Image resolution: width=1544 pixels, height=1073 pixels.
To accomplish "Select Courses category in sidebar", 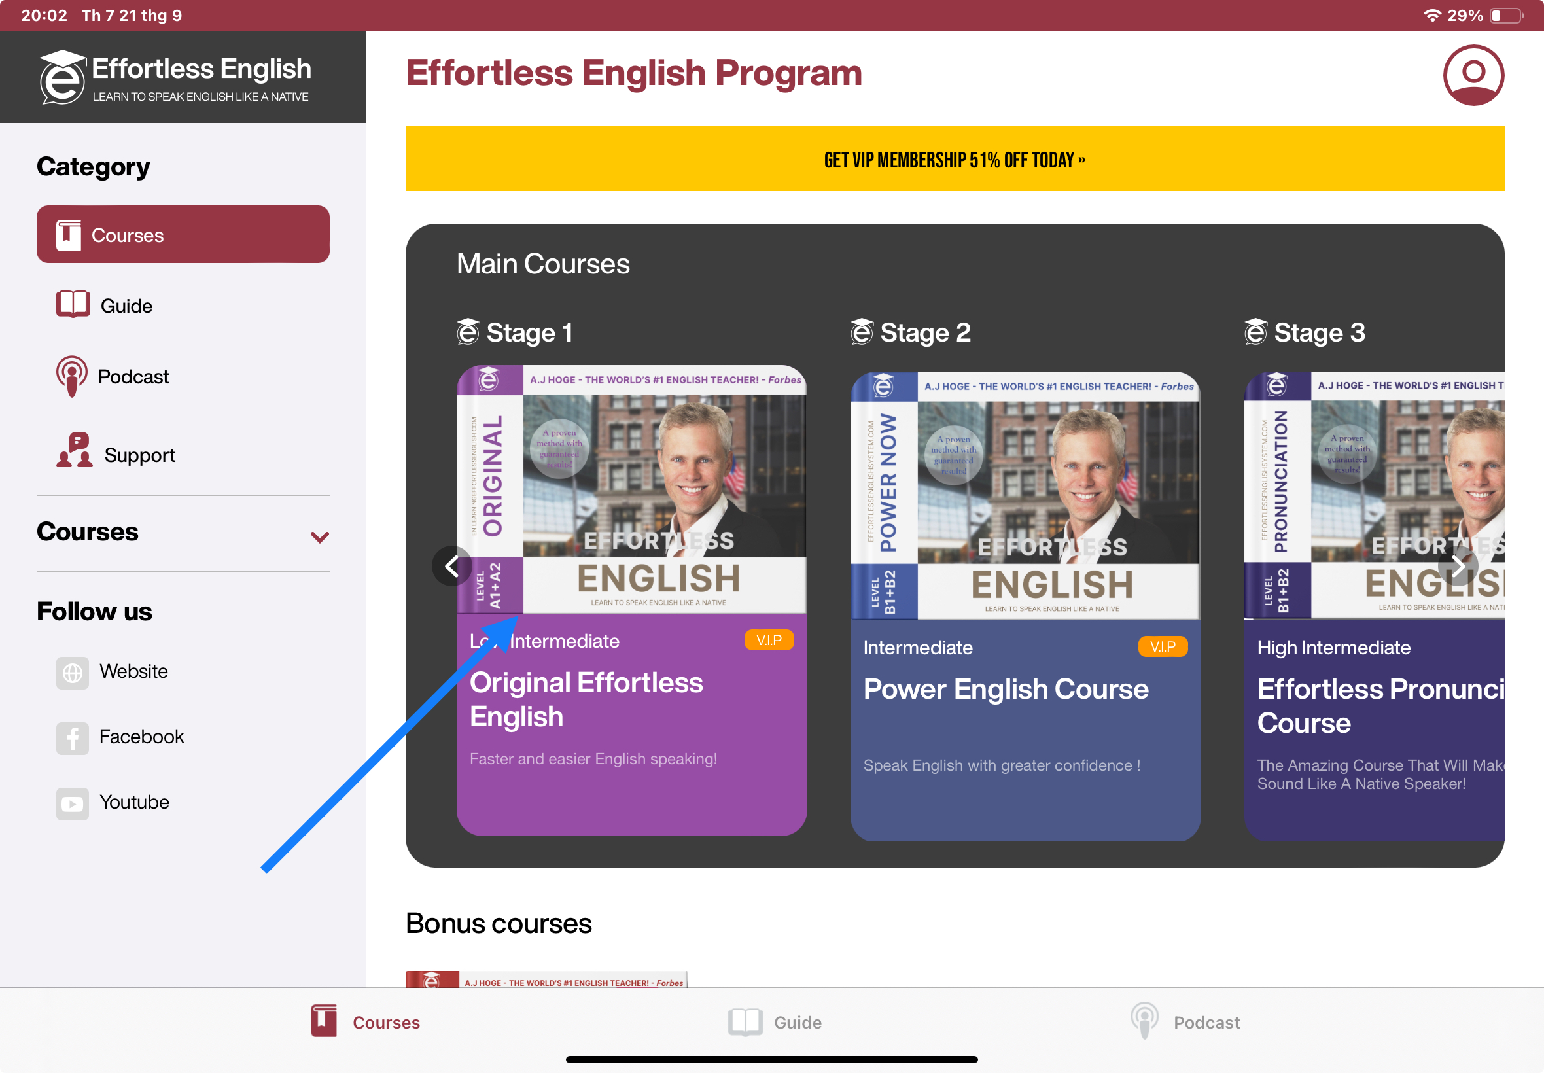I will pyautogui.click(x=183, y=234).
